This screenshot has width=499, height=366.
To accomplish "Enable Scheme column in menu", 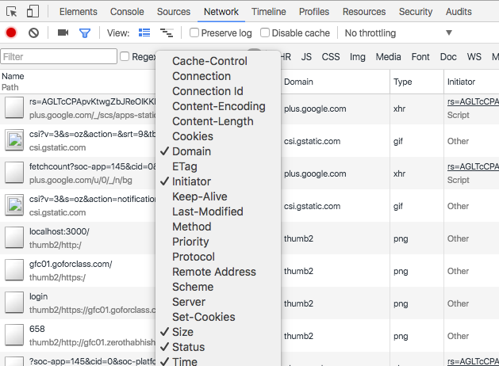I will click(x=218, y=287).
